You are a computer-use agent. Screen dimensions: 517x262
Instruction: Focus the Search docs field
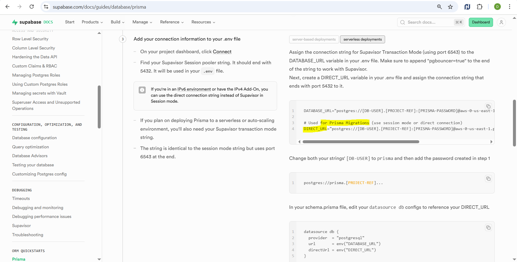[431, 22]
